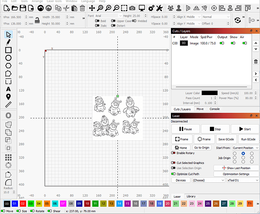Select top-center Job Origin radio button

pos(243,153)
